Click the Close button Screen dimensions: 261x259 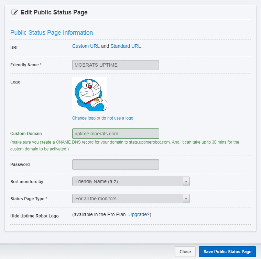pyautogui.click(x=185, y=252)
